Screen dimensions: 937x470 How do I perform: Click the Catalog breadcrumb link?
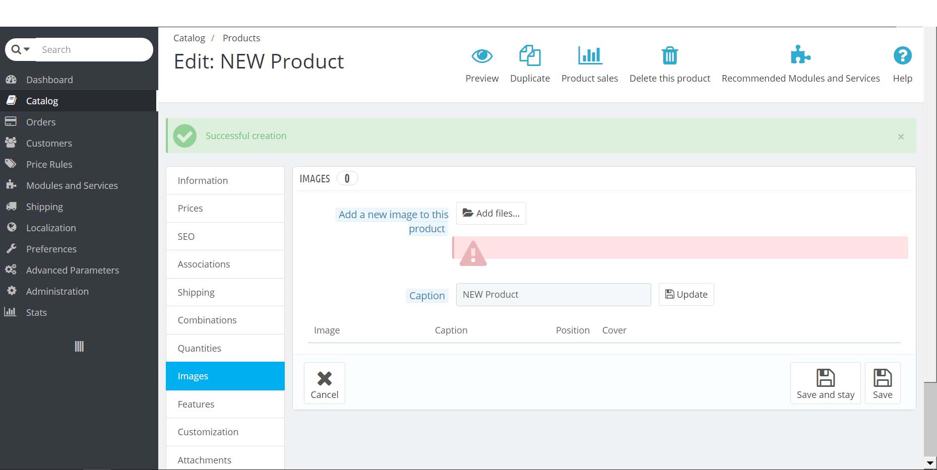click(x=189, y=38)
